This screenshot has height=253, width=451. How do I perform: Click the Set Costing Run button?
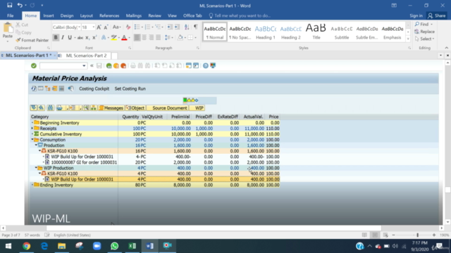click(x=130, y=89)
